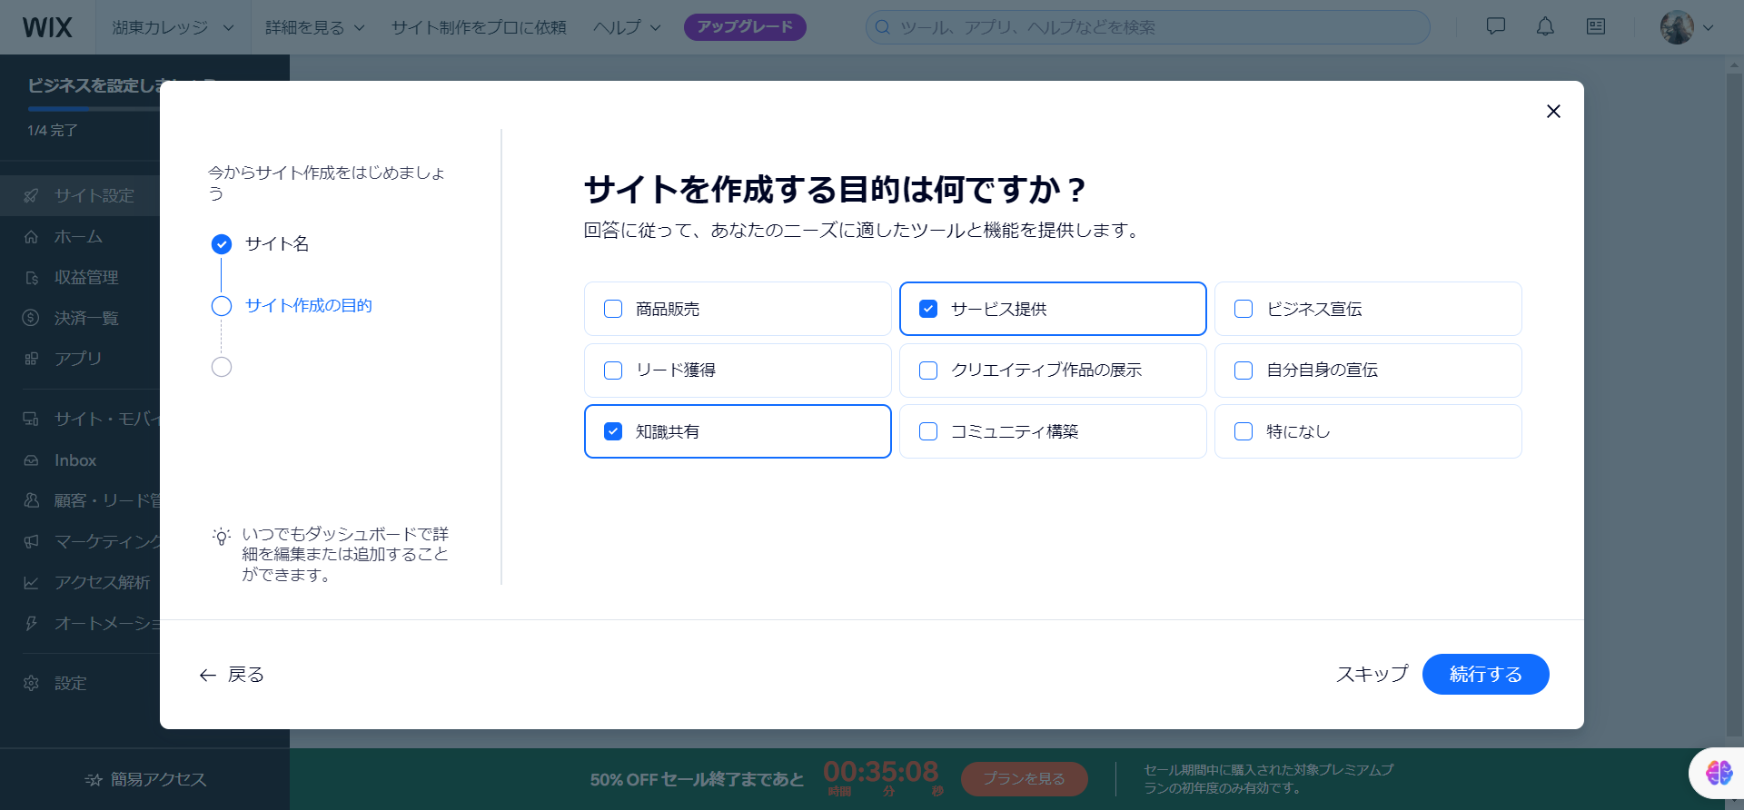Click the 設定 gear icon in sidebar
This screenshot has width=1744, height=810.
coord(32,683)
